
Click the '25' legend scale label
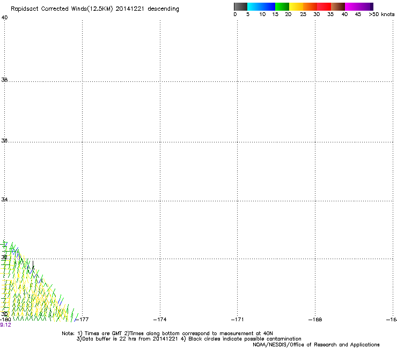point(303,14)
